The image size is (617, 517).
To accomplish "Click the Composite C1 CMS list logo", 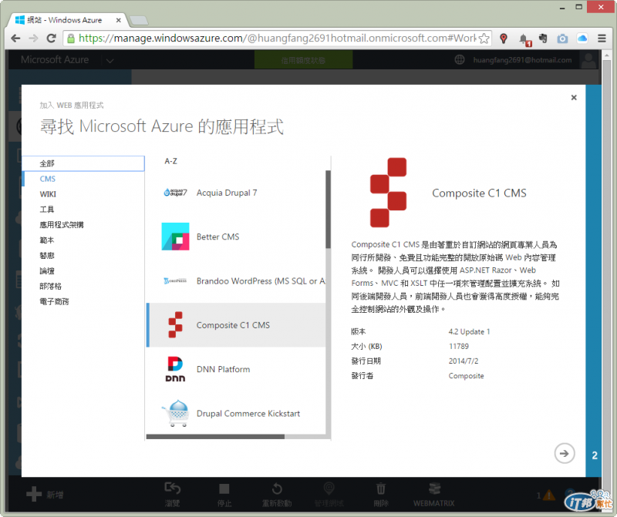I will pyautogui.click(x=176, y=324).
